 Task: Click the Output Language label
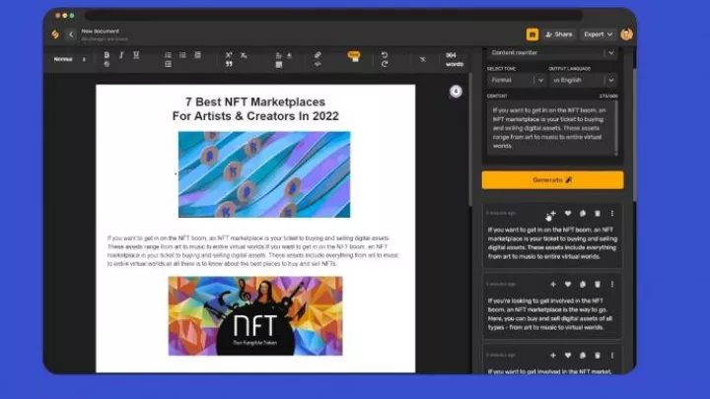(x=570, y=69)
